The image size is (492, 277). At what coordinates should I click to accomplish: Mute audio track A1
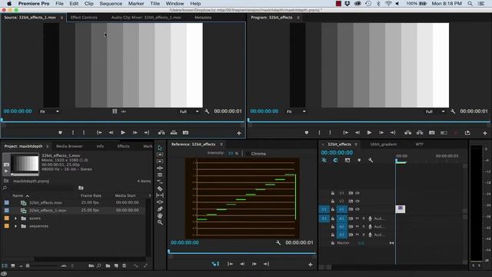pyautogui.click(x=357, y=219)
